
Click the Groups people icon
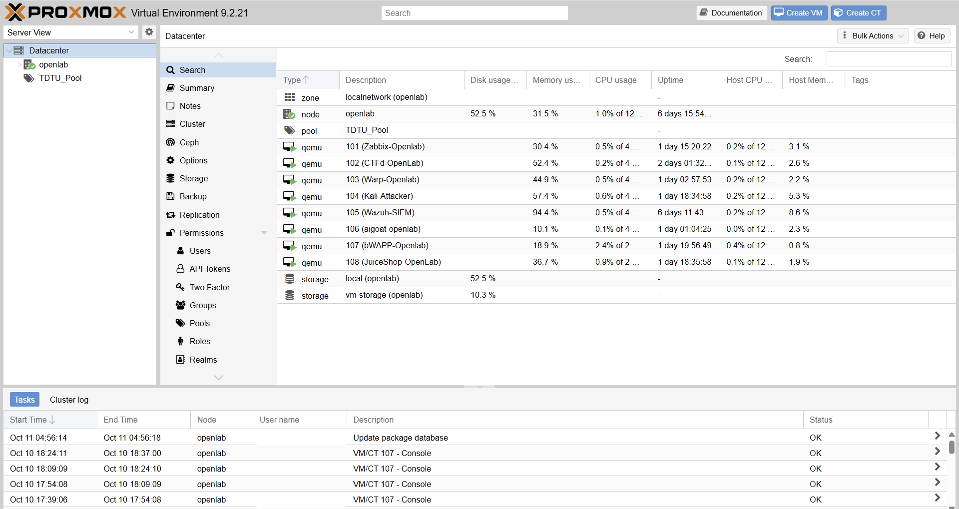point(180,305)
